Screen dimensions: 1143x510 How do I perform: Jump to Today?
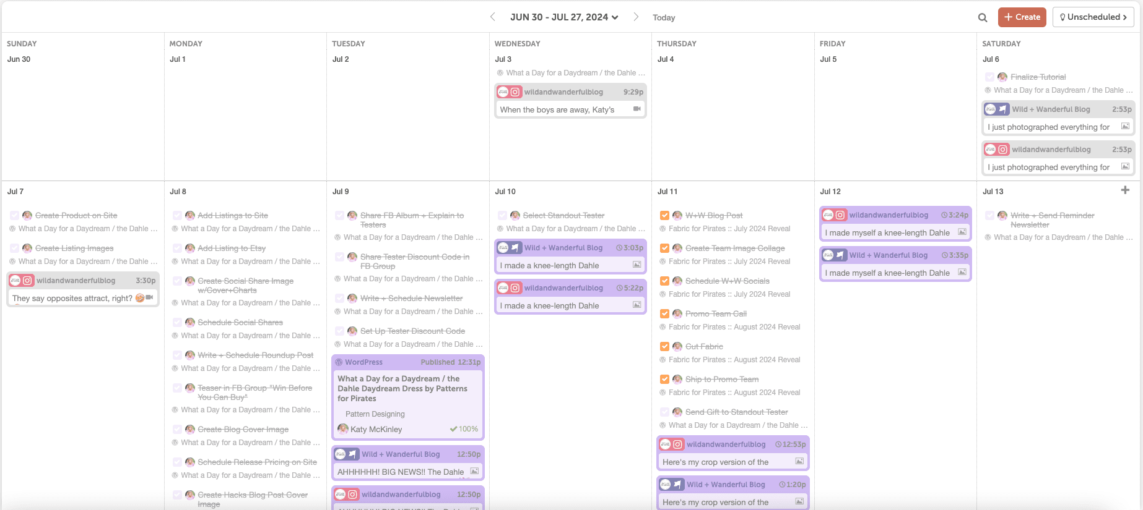tap(664, 18)
